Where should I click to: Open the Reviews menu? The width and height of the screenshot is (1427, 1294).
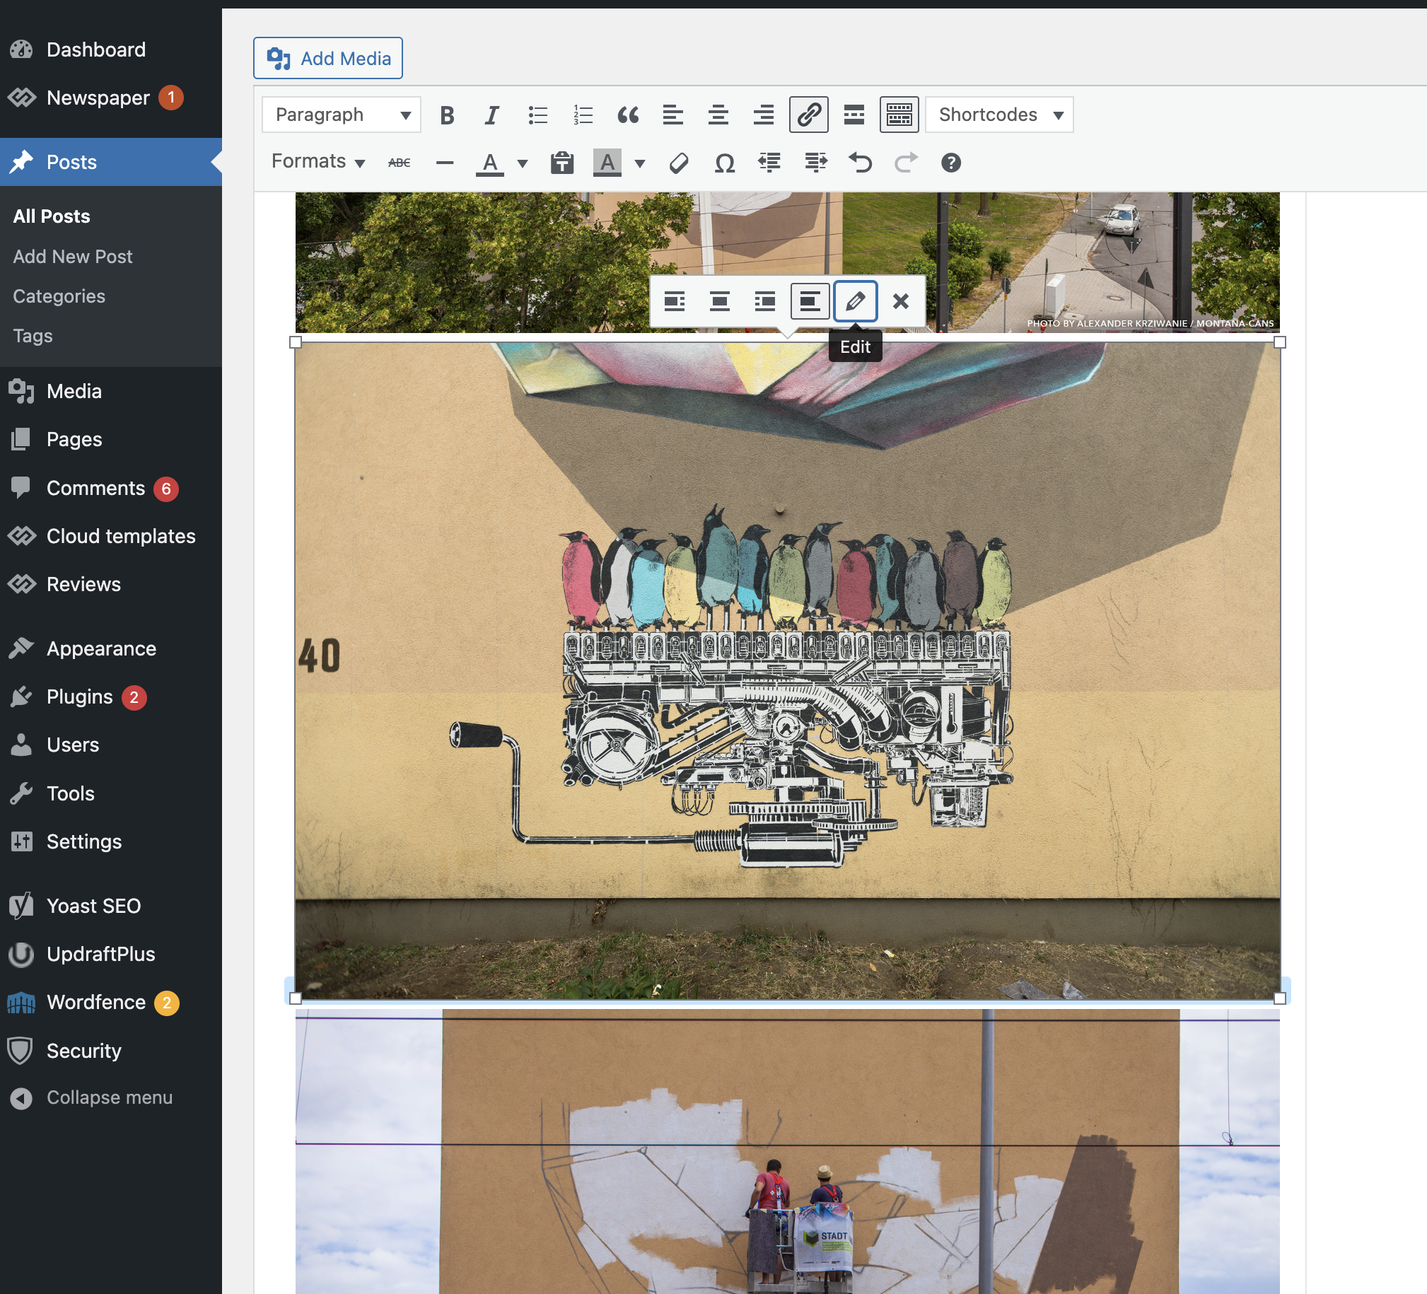click(x=111, y=585)
